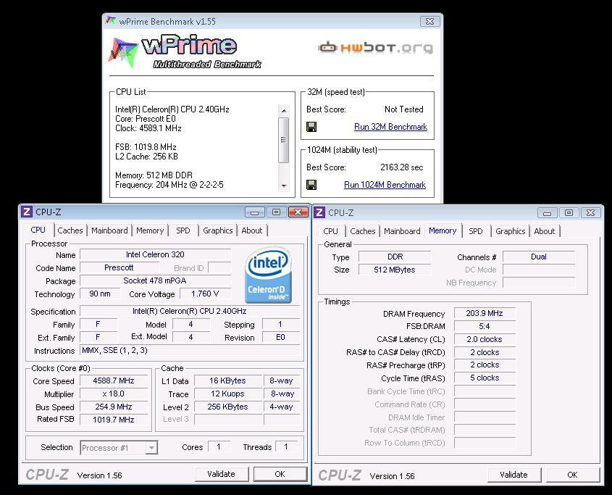
Task: Open the Caches tab in the right CPU-Z window
Action: click(x=363, y=231)
